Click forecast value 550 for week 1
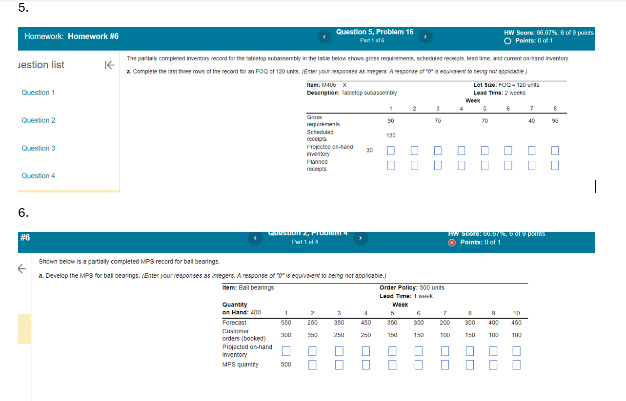 pyautogui.click(x=286, y=323)
